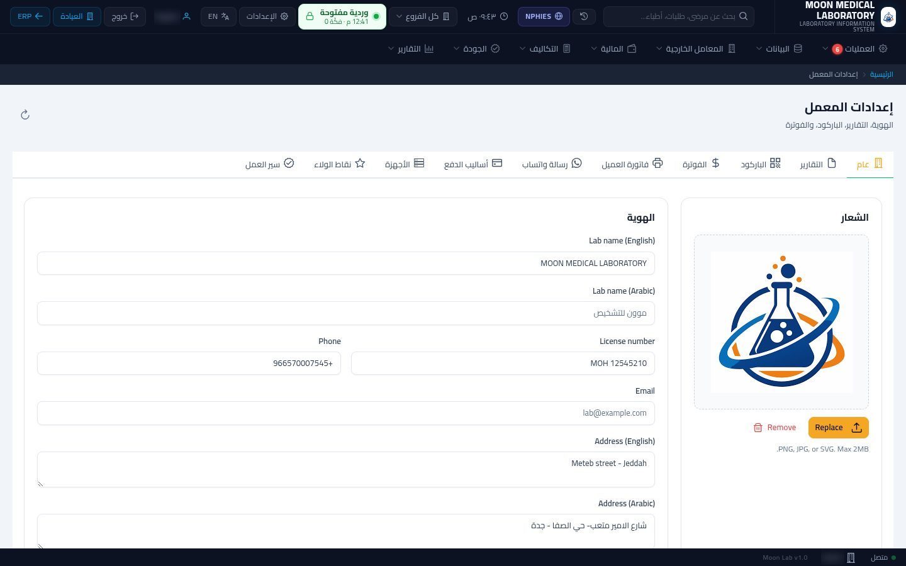Click the خروج logout button
The height and width of the screenshot is (566, 906).
pyautogui.click(x=125, y=16)
